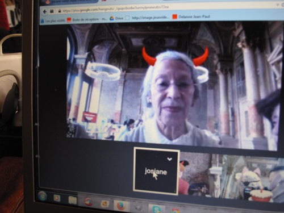
Task: Open Windows Media Player from taskbar
Action: (x=57, y=198)
